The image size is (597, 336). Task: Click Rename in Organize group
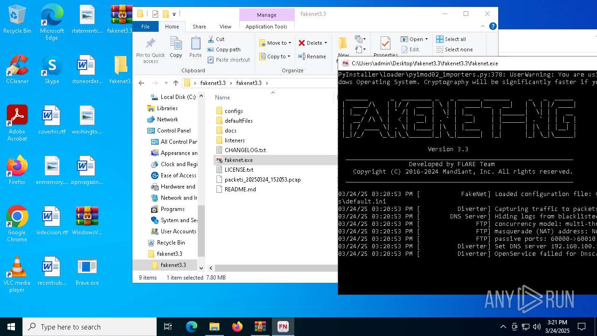(x=312, y=56)
